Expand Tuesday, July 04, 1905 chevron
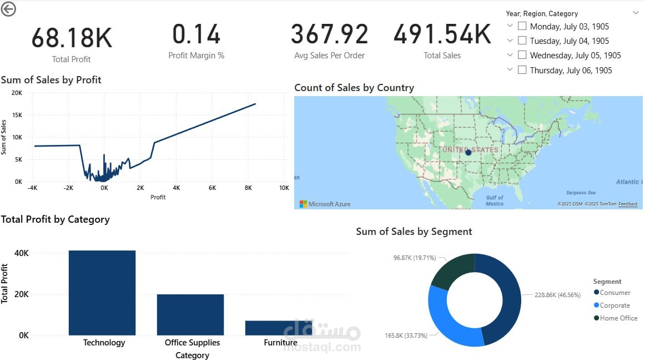 pyautogui.click(x=510, y=40)
